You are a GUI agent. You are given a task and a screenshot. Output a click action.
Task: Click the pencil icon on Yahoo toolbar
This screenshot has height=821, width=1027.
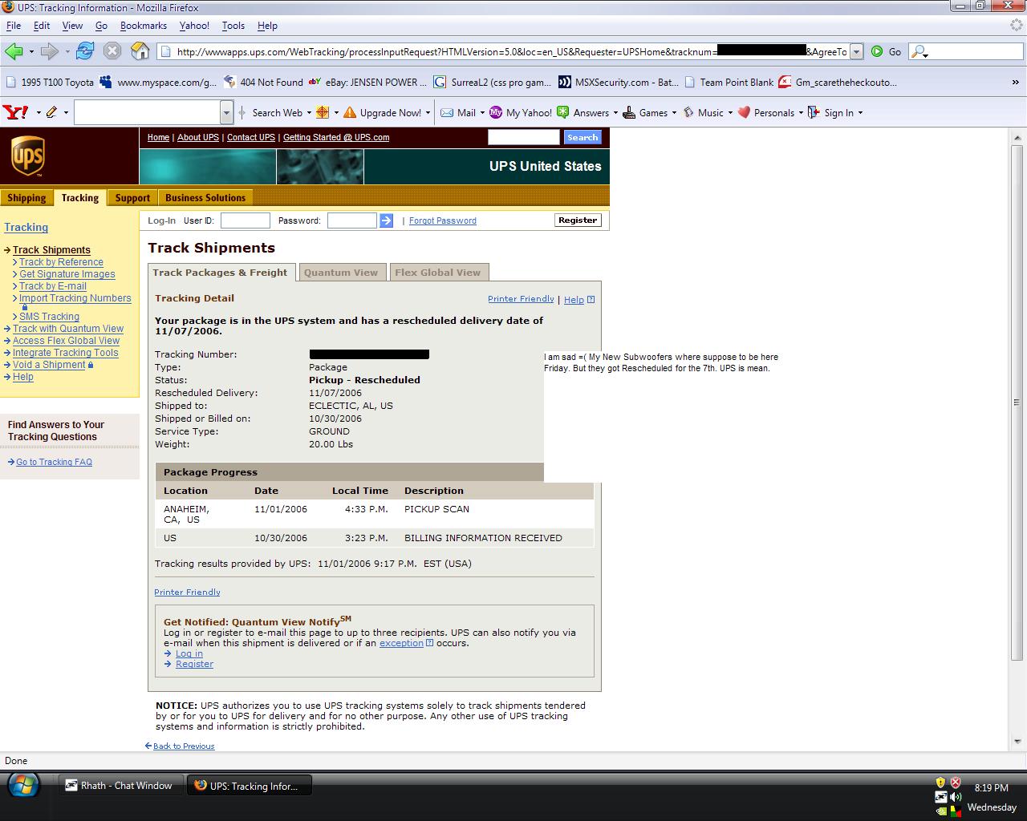pyautogui.click(x=52, y=112)
